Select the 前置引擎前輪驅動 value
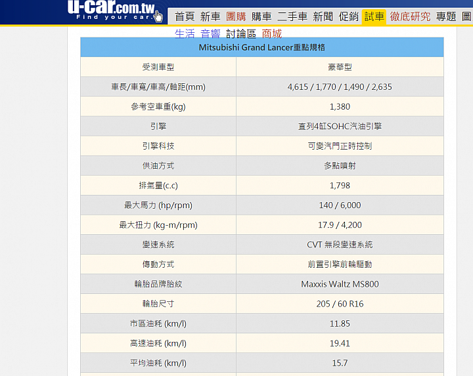Image resolution: width=473 pixels, height=376 pixels. click(340, 264)
